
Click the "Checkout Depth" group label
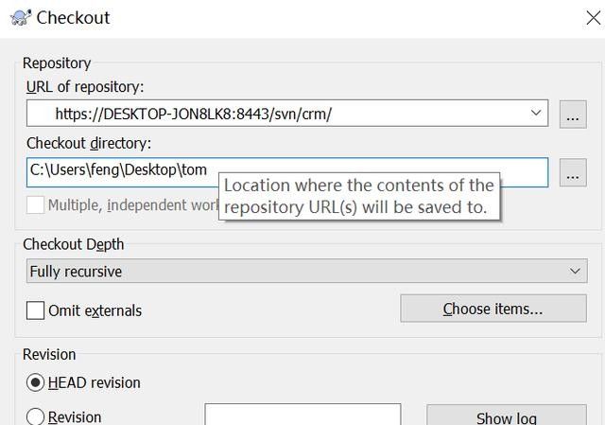(x=74, y=244)
